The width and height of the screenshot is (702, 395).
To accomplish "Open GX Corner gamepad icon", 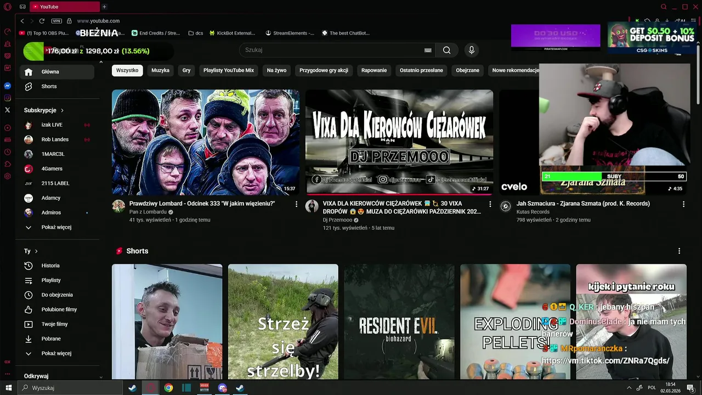I will click(22, 7).
